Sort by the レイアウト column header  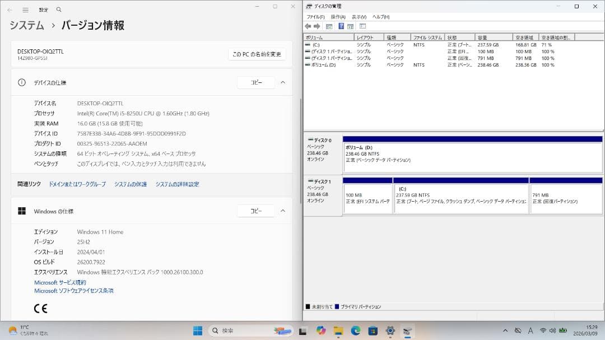(x=369, y=38)
